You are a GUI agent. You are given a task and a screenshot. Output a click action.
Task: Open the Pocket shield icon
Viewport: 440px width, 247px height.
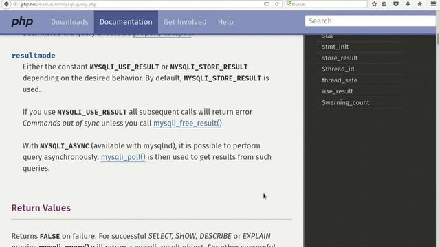396,4
